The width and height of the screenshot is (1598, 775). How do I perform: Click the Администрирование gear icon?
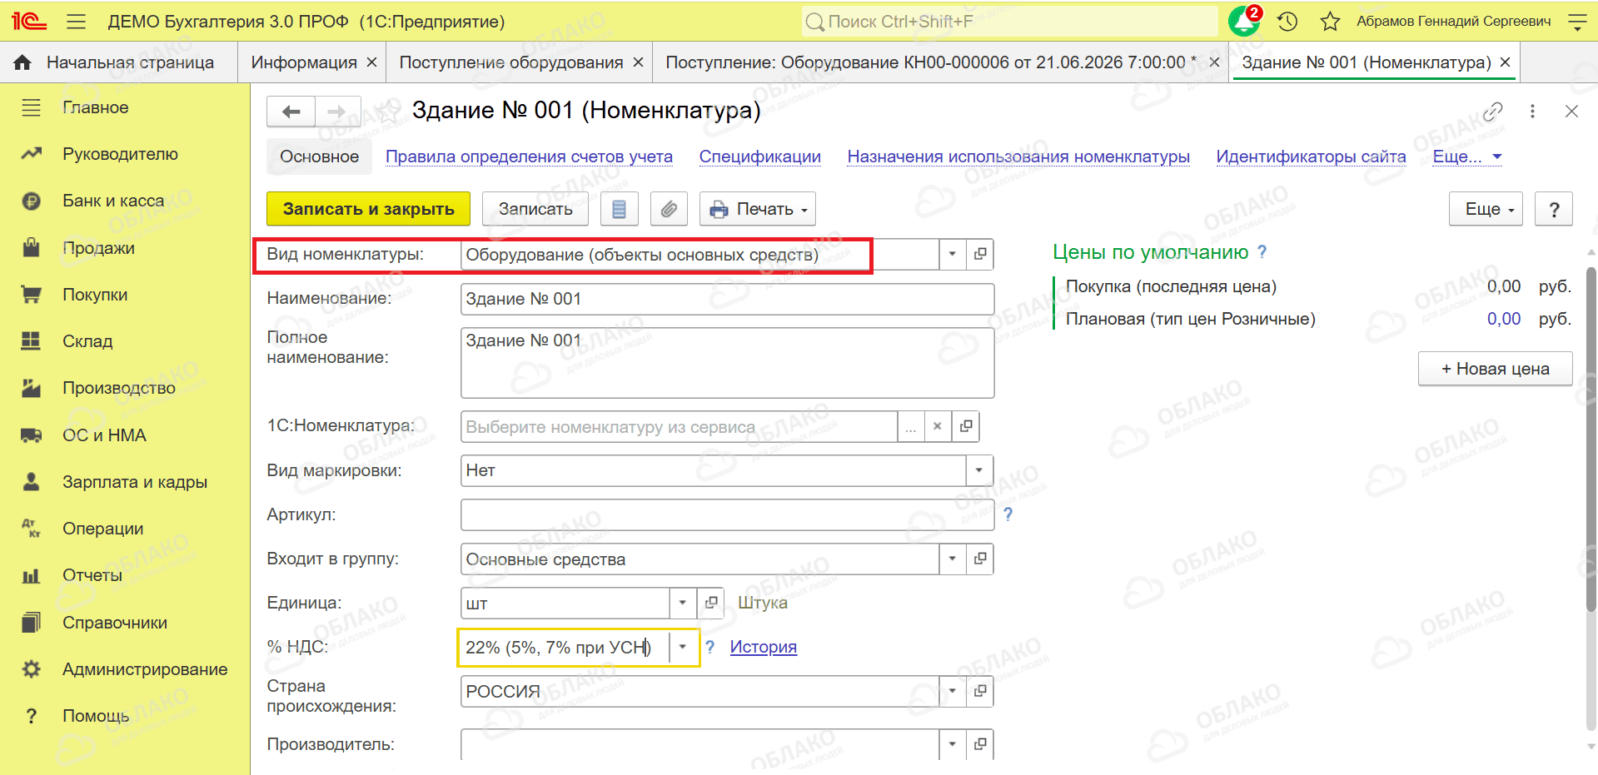31,669
